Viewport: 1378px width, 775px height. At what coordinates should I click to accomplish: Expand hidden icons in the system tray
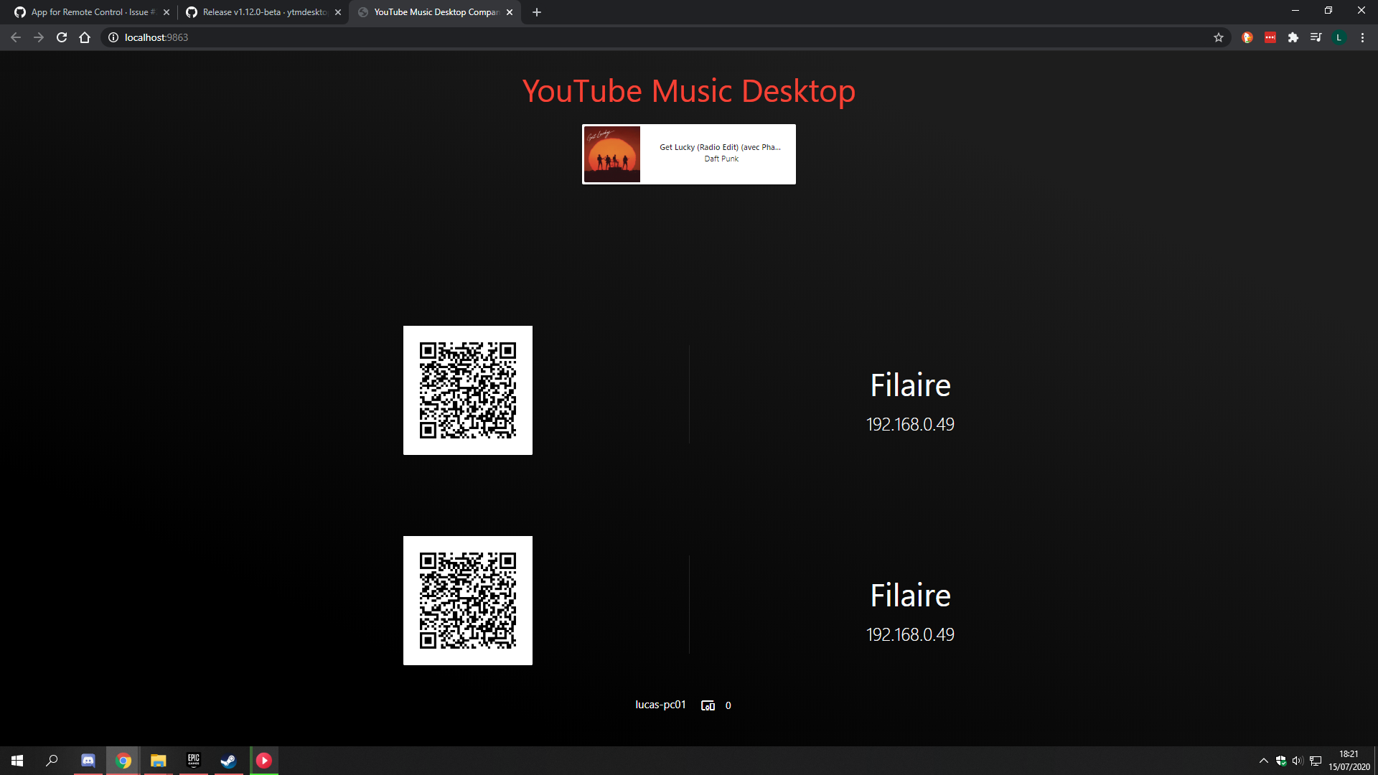(x=1263, y=760)
